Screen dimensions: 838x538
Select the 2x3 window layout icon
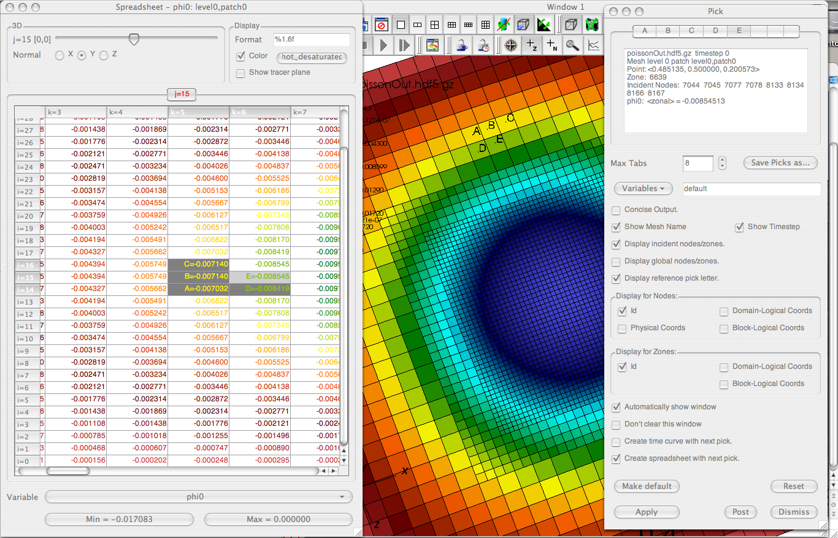(452, 25)
